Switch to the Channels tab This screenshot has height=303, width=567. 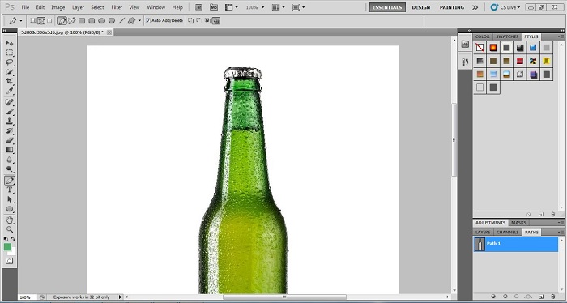[x=508, y=233]
